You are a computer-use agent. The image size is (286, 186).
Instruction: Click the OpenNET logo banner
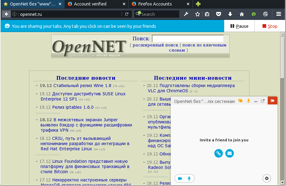(x=89, y=46)
